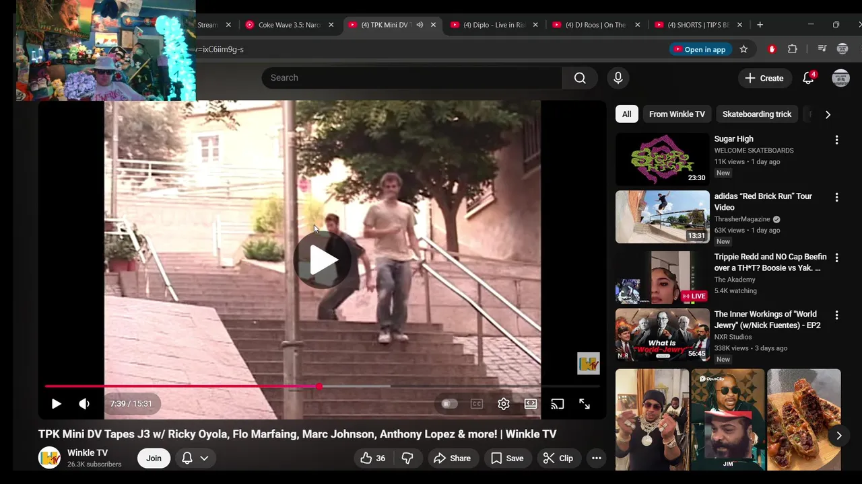Click the YouTube search field
The width and height of the screenshot is (862, 484).
point(411,78)
